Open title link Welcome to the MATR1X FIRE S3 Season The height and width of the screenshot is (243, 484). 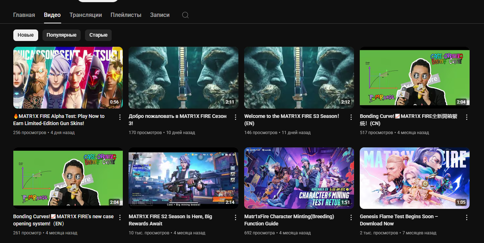(x=292, y=120)
